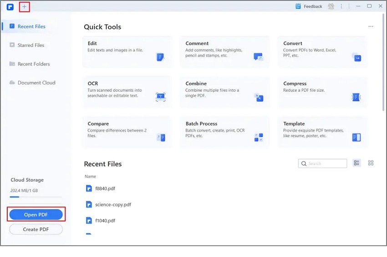
Task: Click the recent files Search field
Action: (323, 163)
